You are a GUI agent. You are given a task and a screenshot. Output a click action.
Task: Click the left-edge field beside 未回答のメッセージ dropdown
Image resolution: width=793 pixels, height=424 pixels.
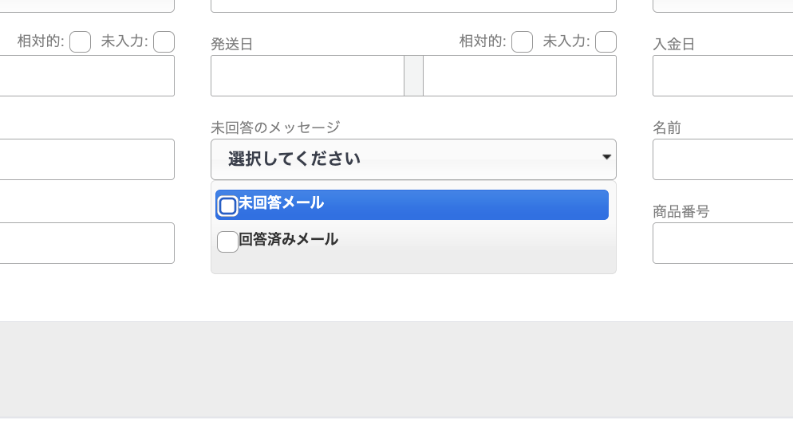[x=86, y=159]
